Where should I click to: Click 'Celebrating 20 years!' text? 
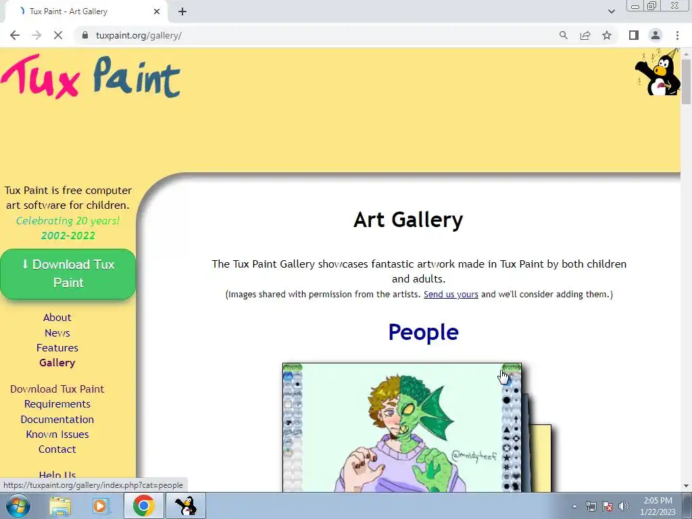click(68, 221)
